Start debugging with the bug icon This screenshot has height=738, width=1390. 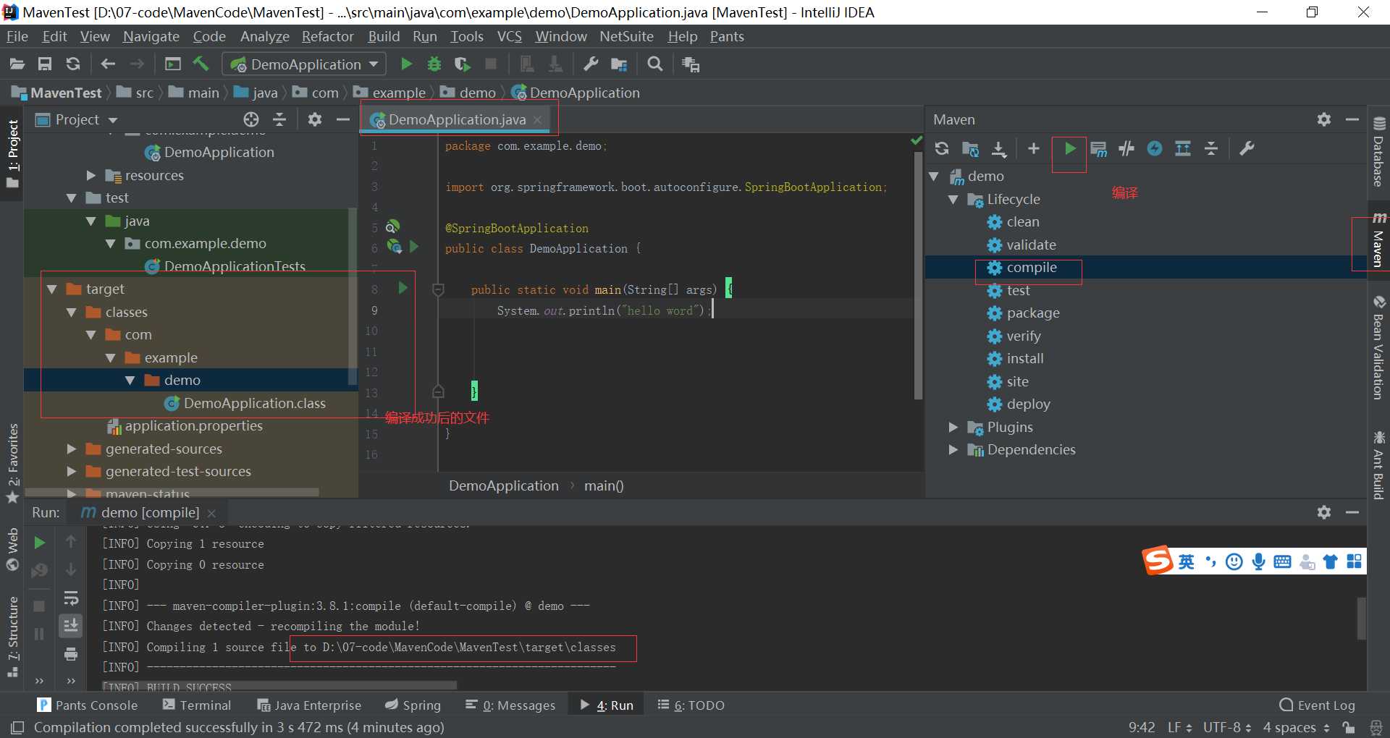point(434,64)
